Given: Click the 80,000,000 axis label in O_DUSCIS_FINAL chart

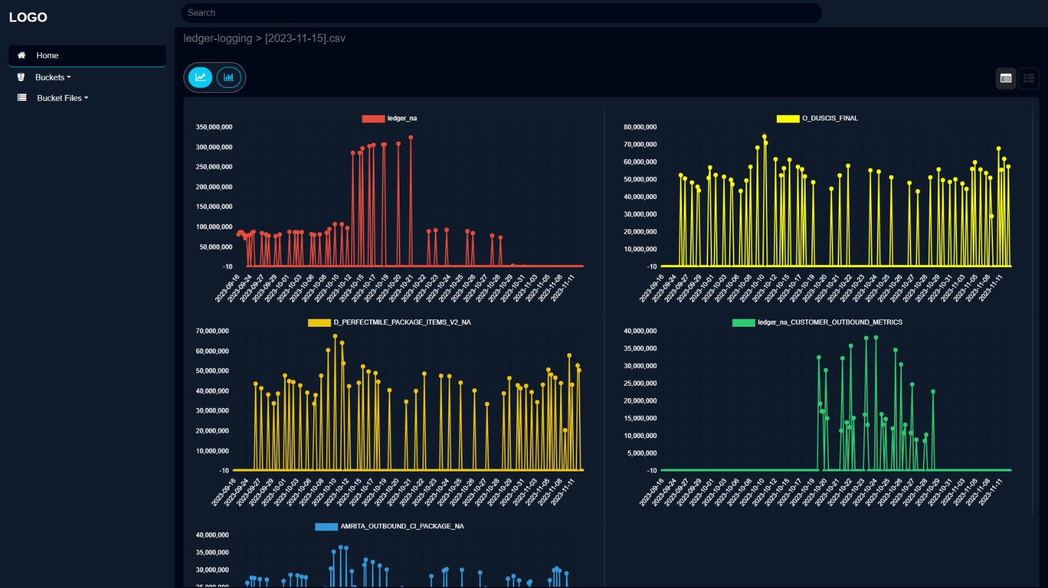Looking at the screenshot, I should pos(640,127).
